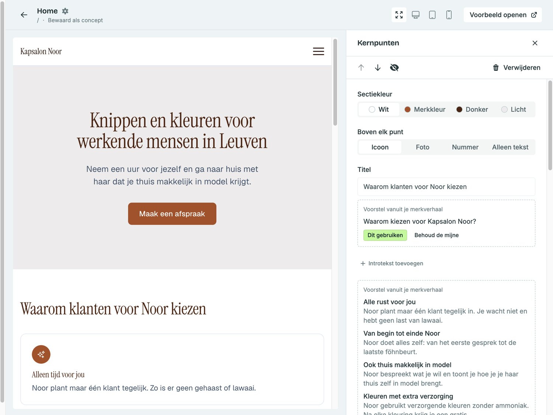Click the Dit gebruiken button
Viewport: 553px width, 415px height.
click(x=385, y=235)
